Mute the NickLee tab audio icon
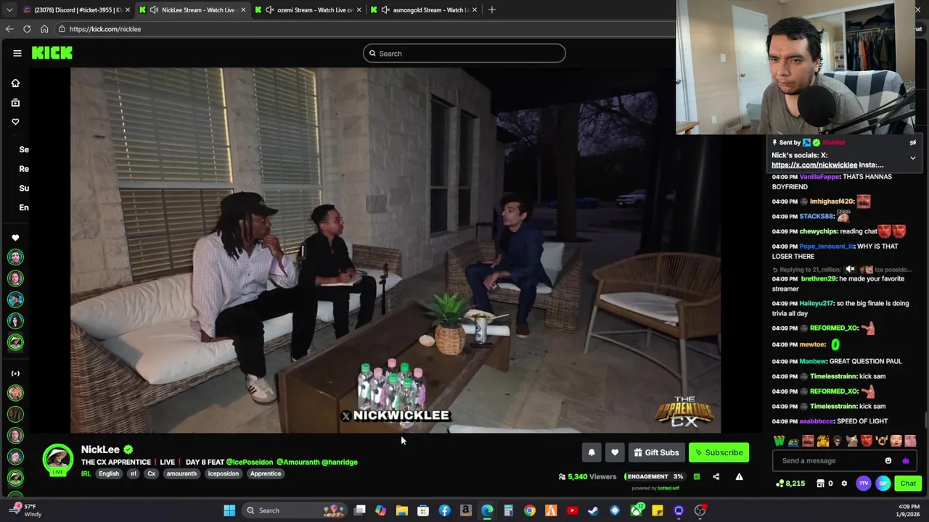Viewport: 929px width, 522px height. pos(155,9)
